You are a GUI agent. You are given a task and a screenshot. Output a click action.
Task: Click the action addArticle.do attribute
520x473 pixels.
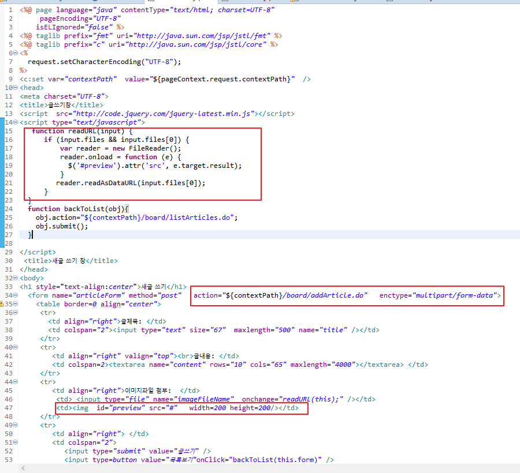coord(281,295)
